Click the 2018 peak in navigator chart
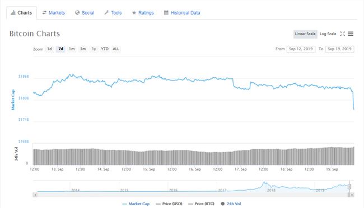Screen dimensions: 364x208 point(264,183)
